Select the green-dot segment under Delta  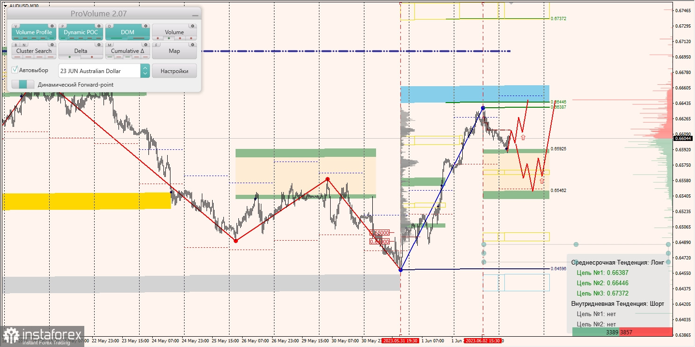70,57
